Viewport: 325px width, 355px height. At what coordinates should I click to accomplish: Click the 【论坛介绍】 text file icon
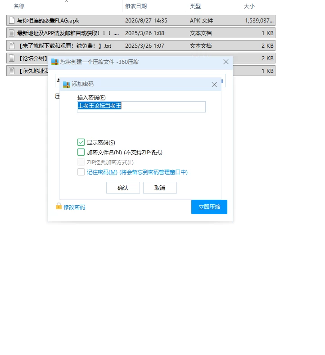pyautogui.click(x=12, y=58)
